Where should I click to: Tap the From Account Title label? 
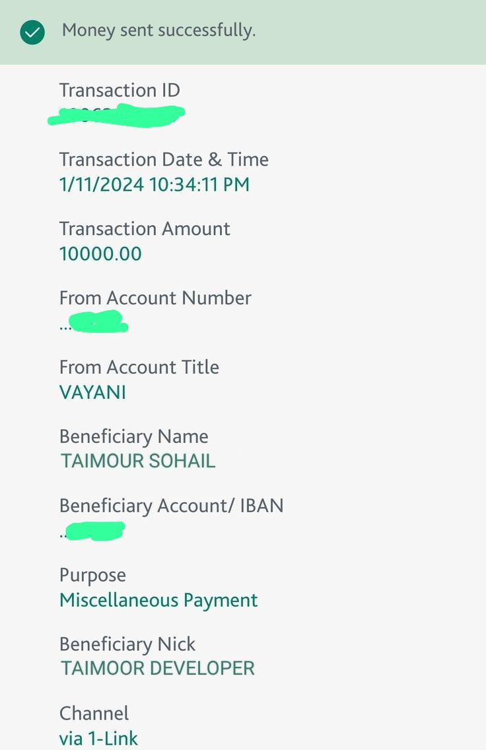139,367
